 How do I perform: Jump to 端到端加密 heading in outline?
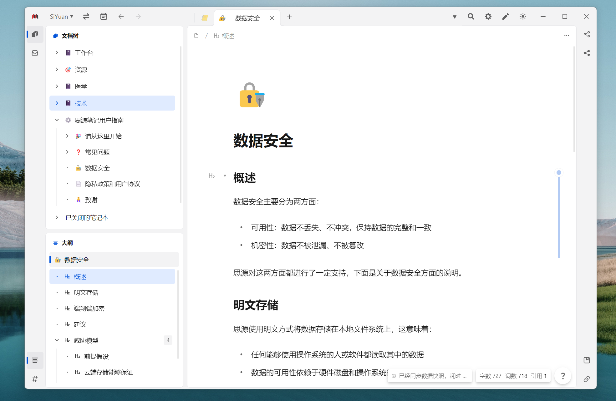89,309
